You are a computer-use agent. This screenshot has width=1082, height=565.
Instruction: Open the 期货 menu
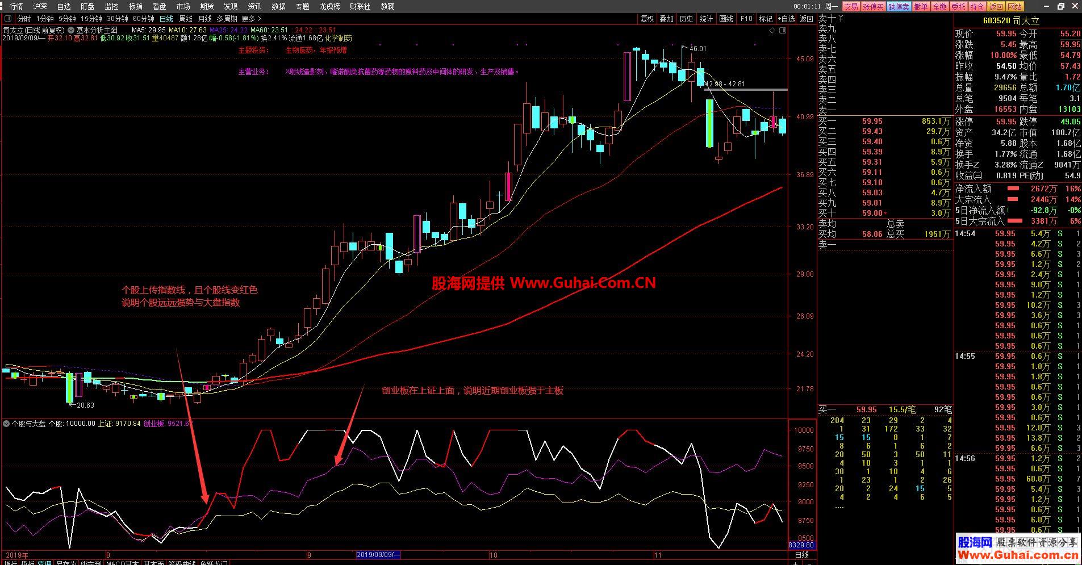207,6
